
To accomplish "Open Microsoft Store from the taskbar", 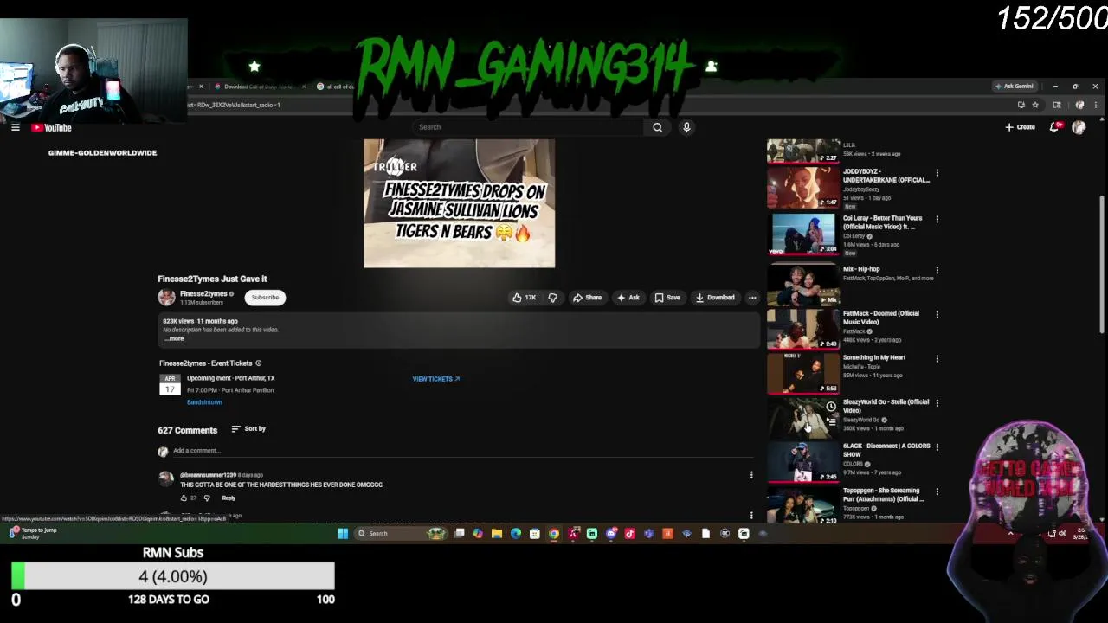I will 535,534.
